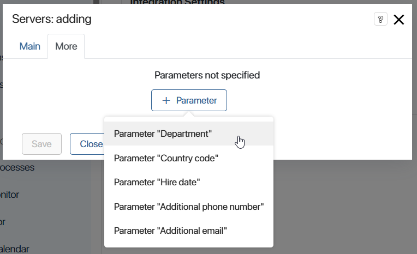Screen dimensions: 417x254
Task: Pick Parameter "Country code" option
Action: (189, 158)
